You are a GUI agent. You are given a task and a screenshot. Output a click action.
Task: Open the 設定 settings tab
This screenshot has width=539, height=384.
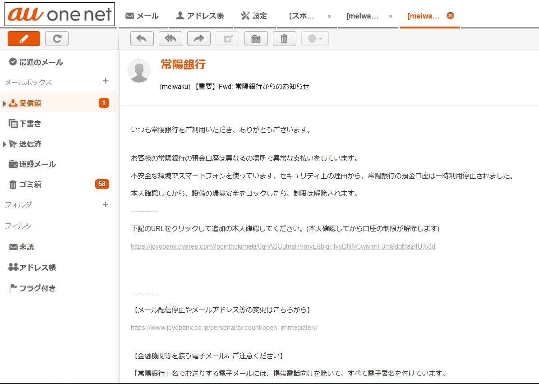click(254, 16)
